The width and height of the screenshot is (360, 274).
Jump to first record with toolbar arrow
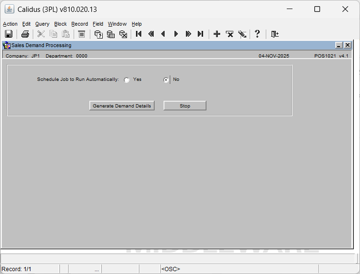coord(139,34)
